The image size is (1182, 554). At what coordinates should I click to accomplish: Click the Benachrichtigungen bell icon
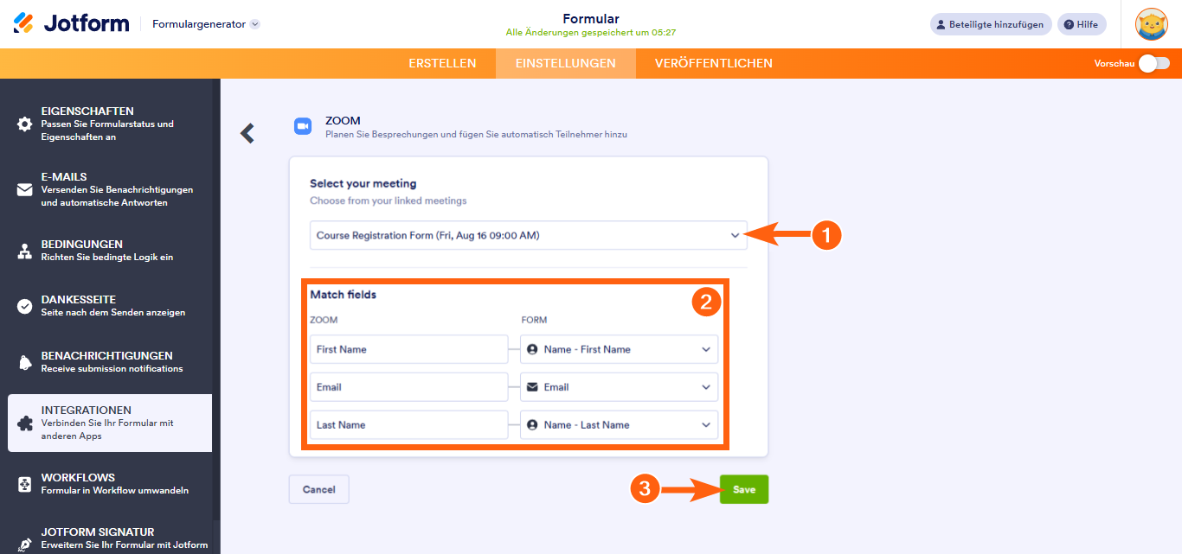[x=25, y=361]
